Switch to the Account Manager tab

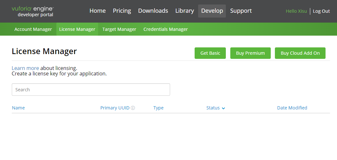[x=33, y=29]
